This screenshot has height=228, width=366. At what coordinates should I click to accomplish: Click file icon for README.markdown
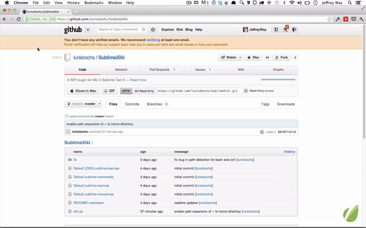pyautogui.click(x=70, y=203)
